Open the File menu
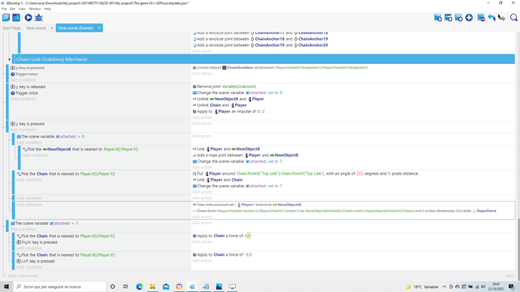 tap(4, 9)
